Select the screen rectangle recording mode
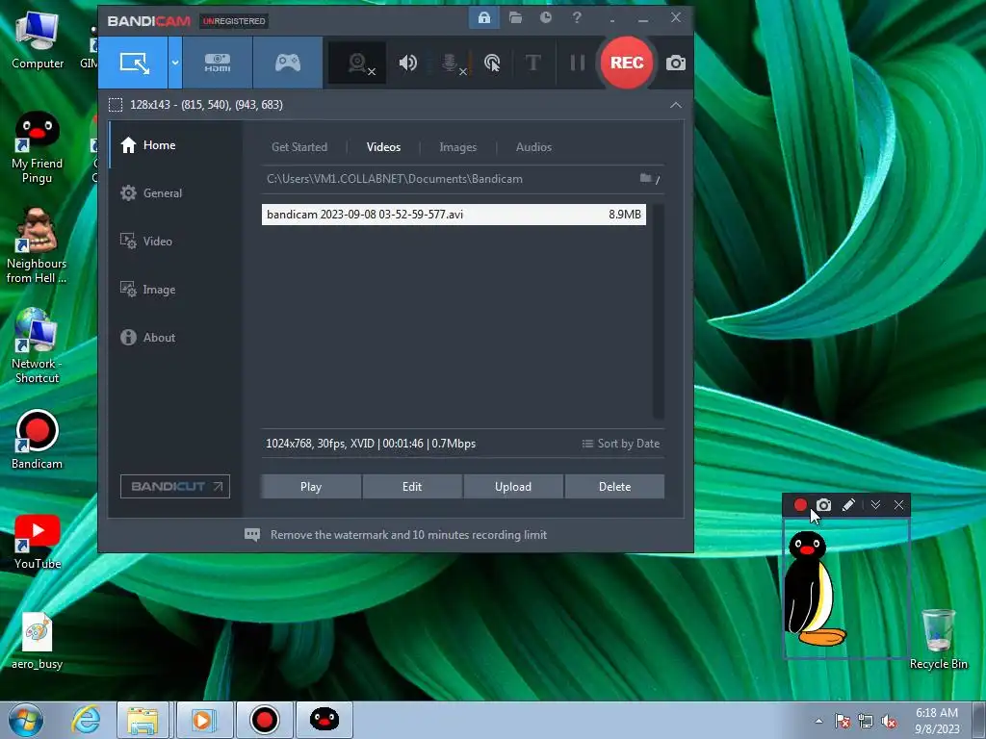The image size is (986, 739). click(x=133, y=63)
